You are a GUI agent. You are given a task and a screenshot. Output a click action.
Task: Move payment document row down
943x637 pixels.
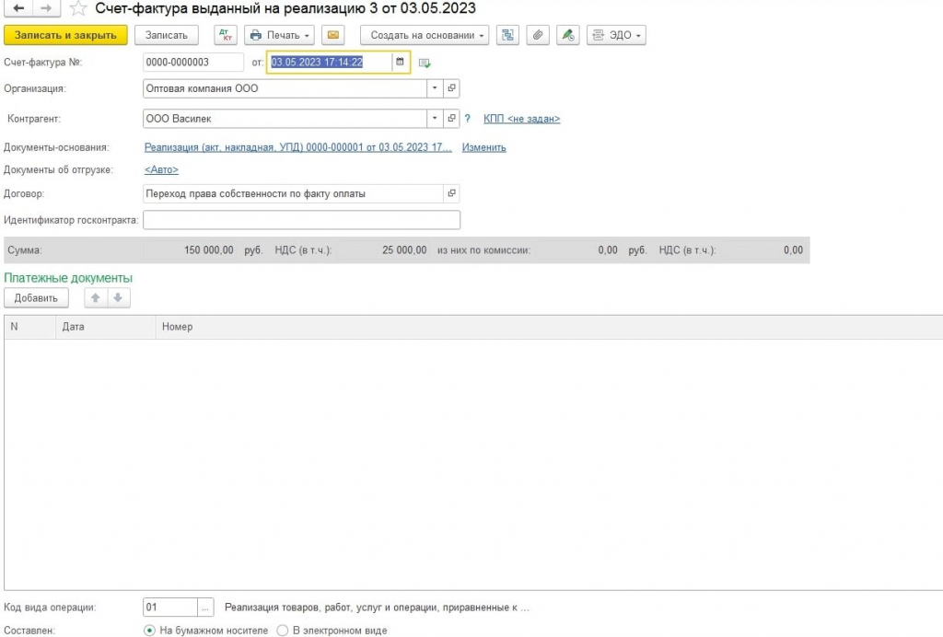119,297
